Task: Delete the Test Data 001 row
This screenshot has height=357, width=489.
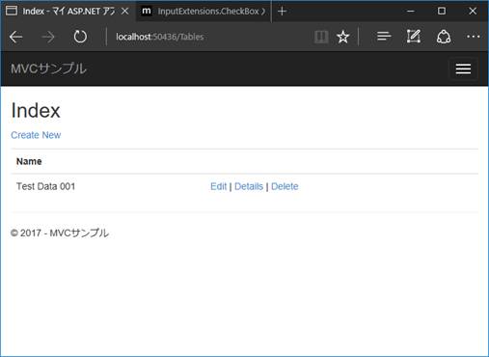Action: click(x=285, y=186)
